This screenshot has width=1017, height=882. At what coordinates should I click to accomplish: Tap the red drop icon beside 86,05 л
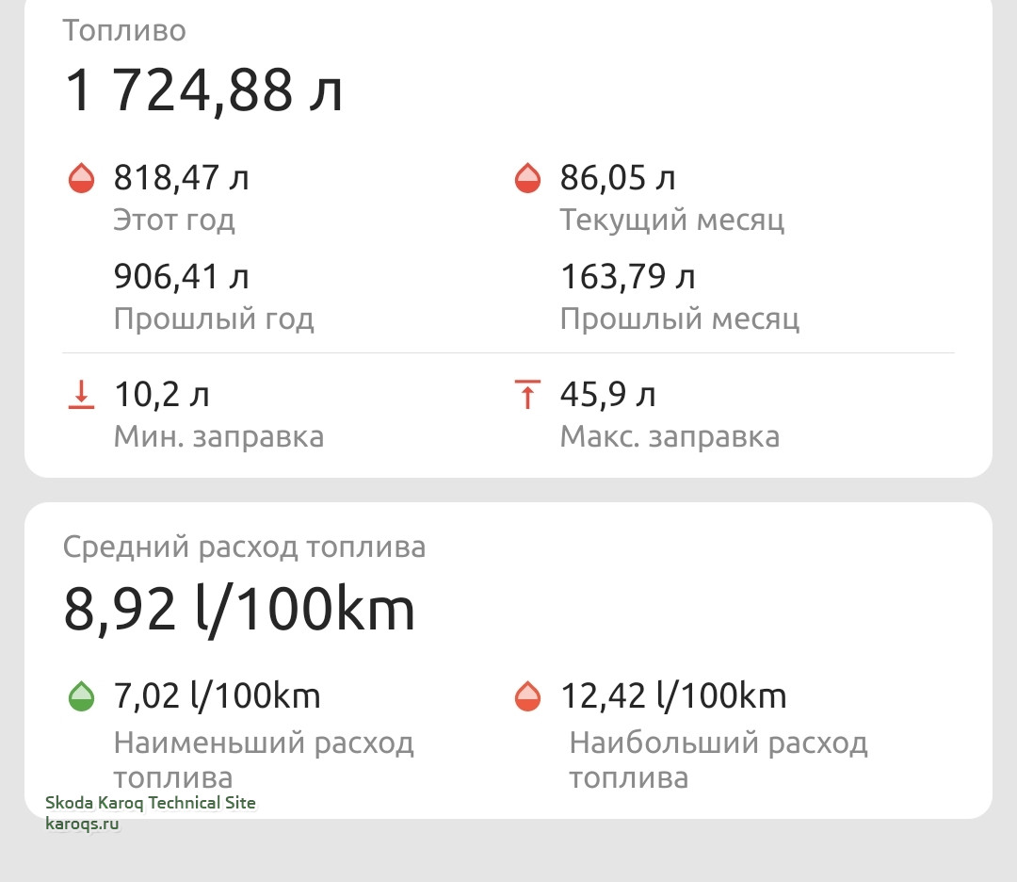pyautogui.click(x=527, y=177)
